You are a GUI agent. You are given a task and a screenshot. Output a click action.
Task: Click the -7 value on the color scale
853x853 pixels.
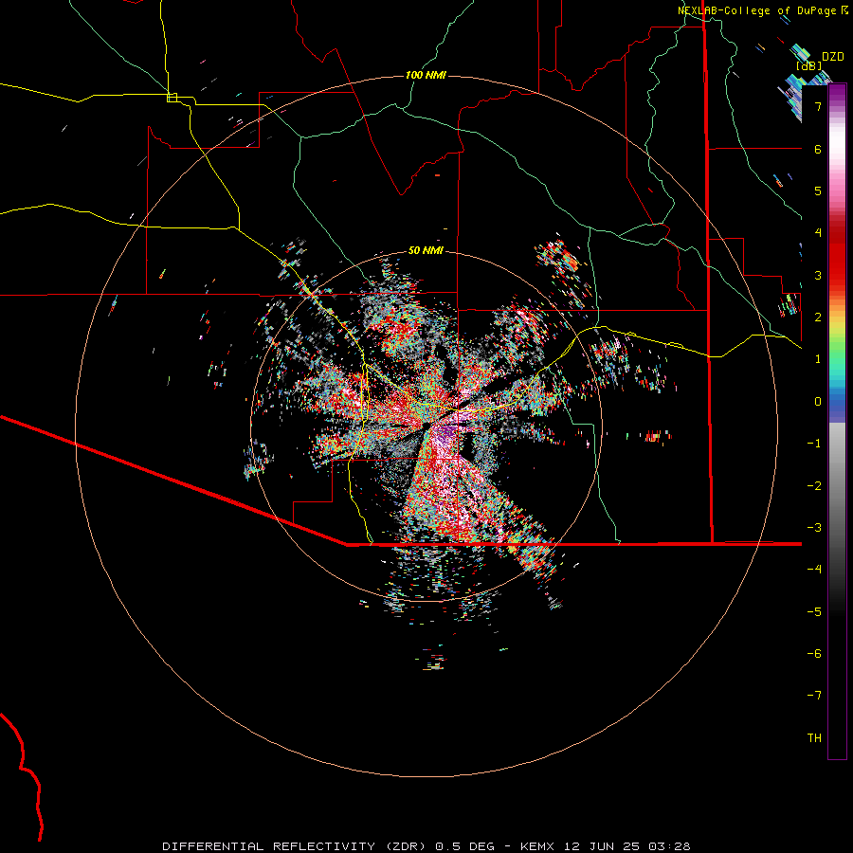point(814,696)
